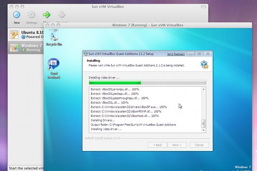Click the toolbar toggle pill in manager window
Viewport: 257px width, 171px height.
[203, 7]
